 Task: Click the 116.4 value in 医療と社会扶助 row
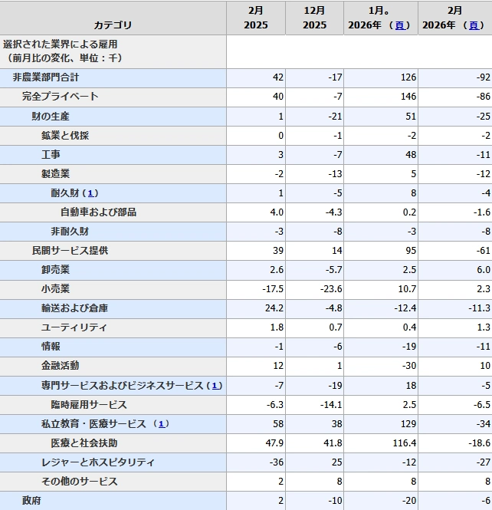click(x=402, y=443)
